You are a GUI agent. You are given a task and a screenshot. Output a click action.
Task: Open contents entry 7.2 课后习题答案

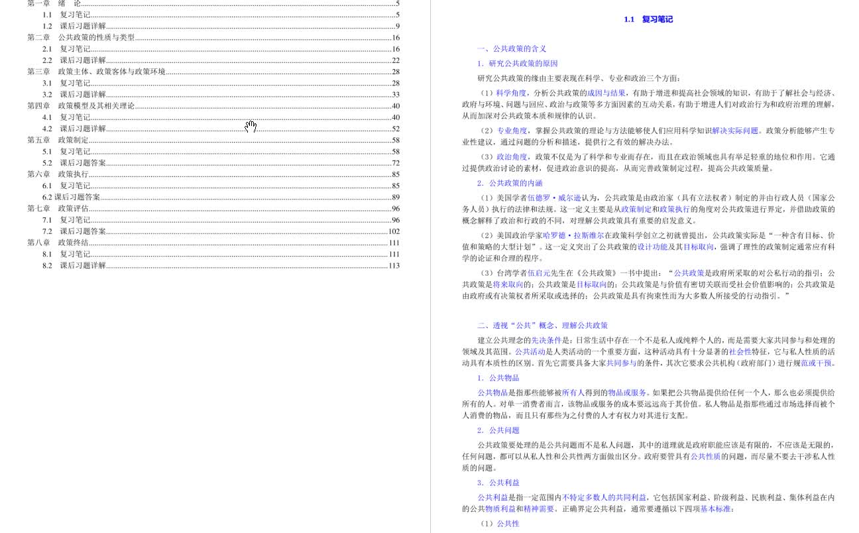221,231
